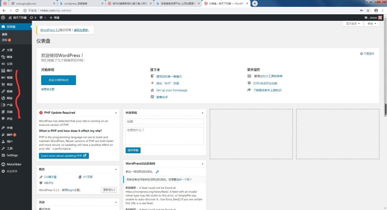
Task: Click the 查看站点 link
Action: click(x=162, y=97)
